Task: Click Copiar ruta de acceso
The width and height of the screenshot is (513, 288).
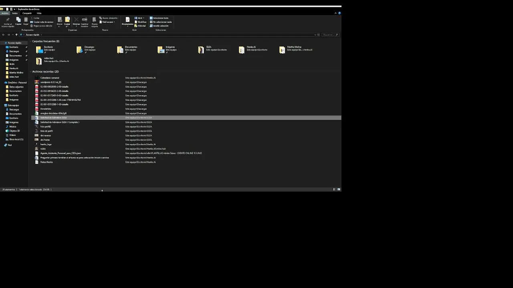Action: point(42,22)
